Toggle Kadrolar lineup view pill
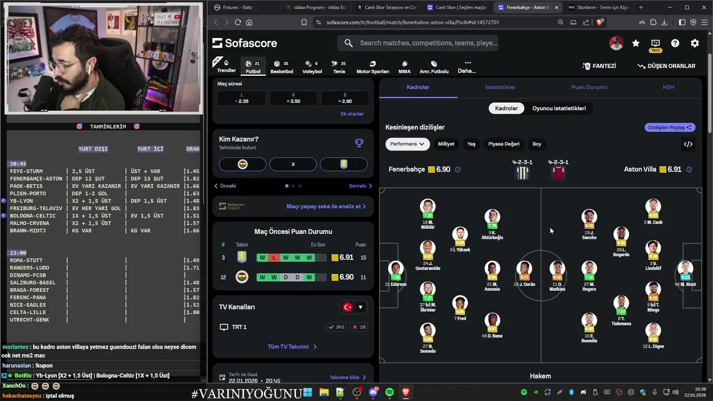 [x=506, y=108]
